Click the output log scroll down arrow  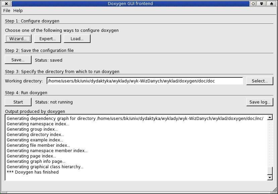click(x=270, y=177)
